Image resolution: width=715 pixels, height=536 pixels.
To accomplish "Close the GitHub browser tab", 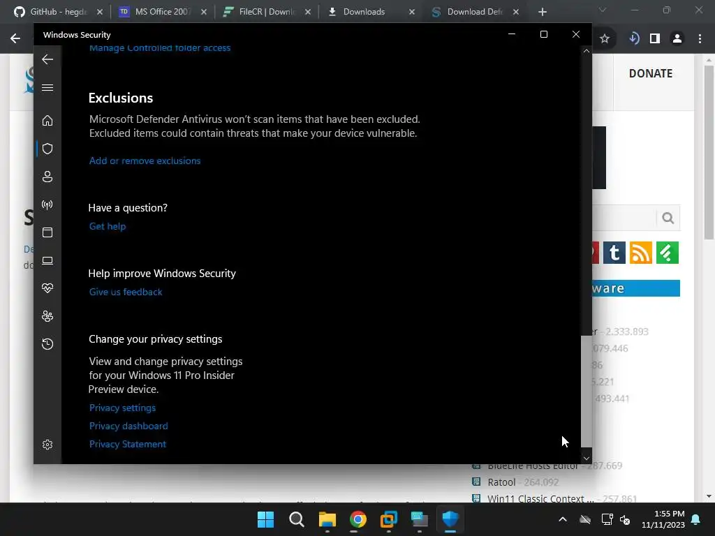I will [x=100, y=12].
